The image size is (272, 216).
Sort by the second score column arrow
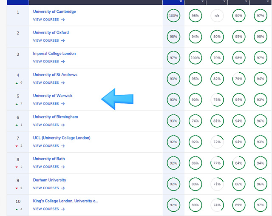coord(202,1)
